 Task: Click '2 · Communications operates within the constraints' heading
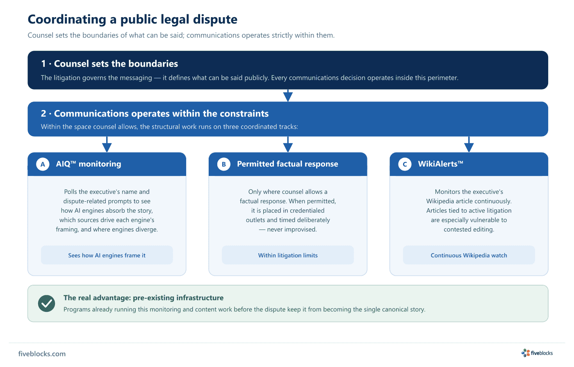155,114
